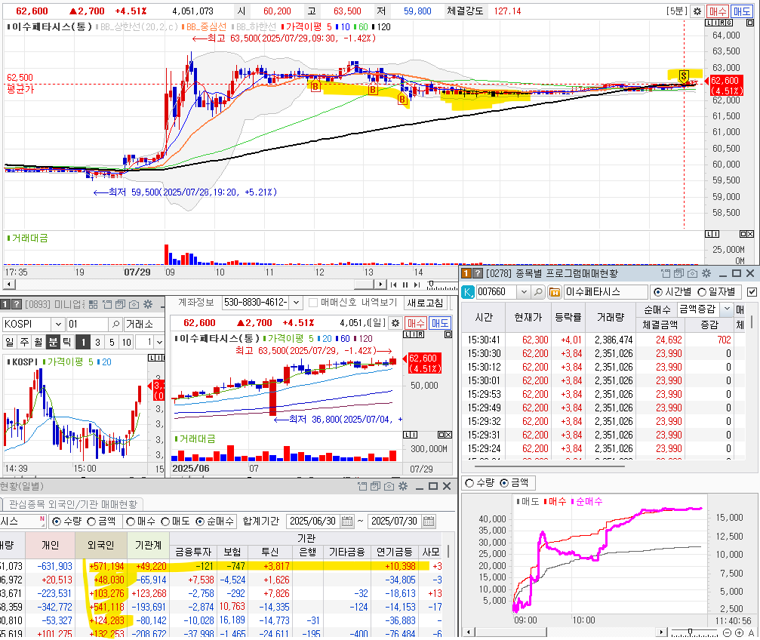
Task: Select 주 (weekly) period tab
Action: [24, 343]
